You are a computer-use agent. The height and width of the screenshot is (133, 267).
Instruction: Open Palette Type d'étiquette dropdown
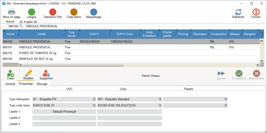tap(226, 99)
